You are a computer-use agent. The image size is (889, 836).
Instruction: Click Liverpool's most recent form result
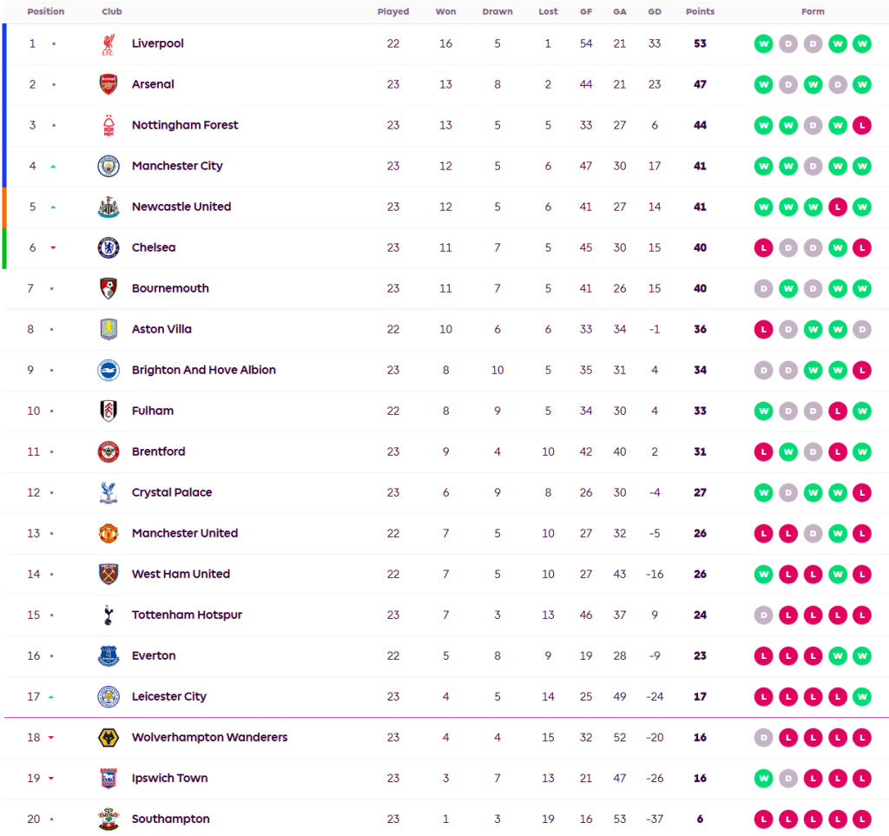[x=861, y=44]
